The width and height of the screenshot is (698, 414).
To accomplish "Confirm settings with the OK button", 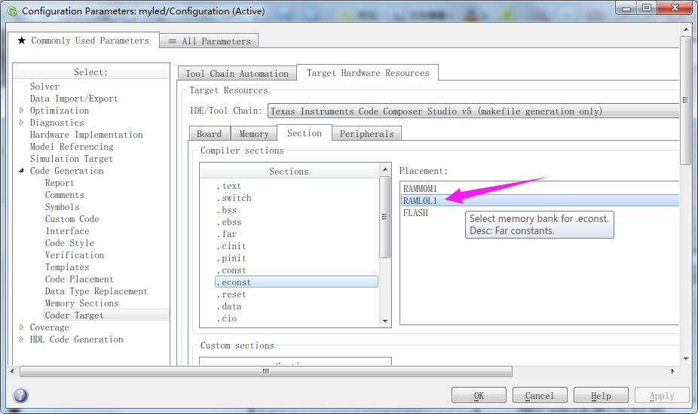I will [x=479, y=395].
